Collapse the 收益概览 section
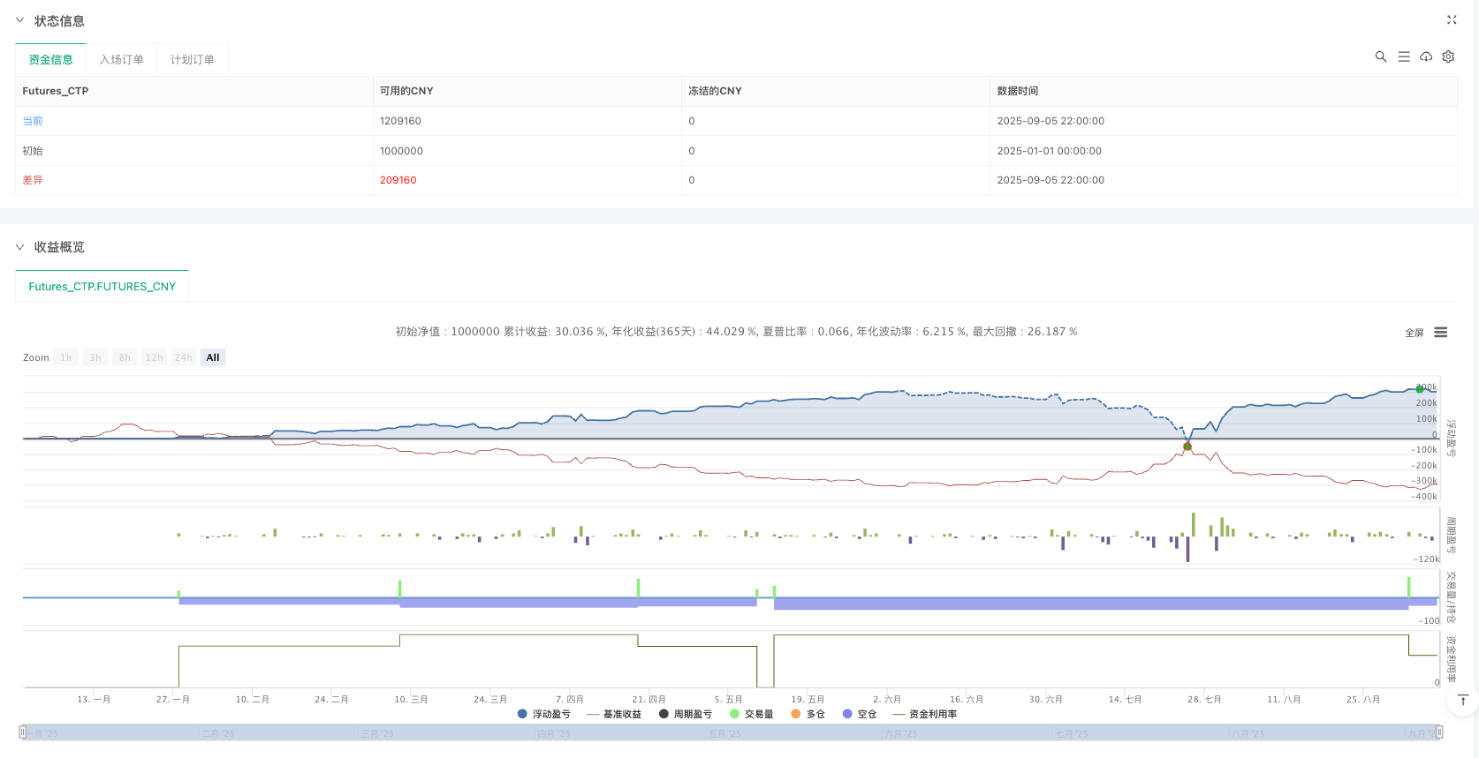 click(x=19, y=247)
